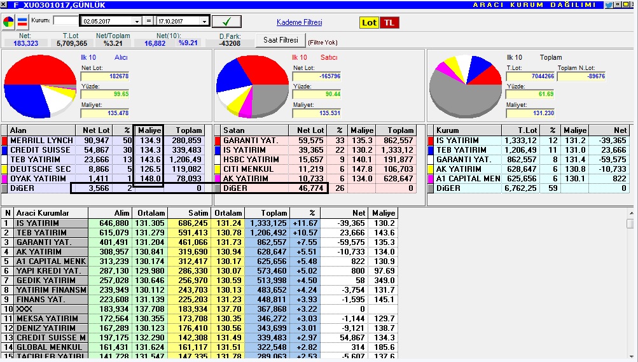Click the magenta swatch beside OYAK YATIRIM

tap(5, 179)
